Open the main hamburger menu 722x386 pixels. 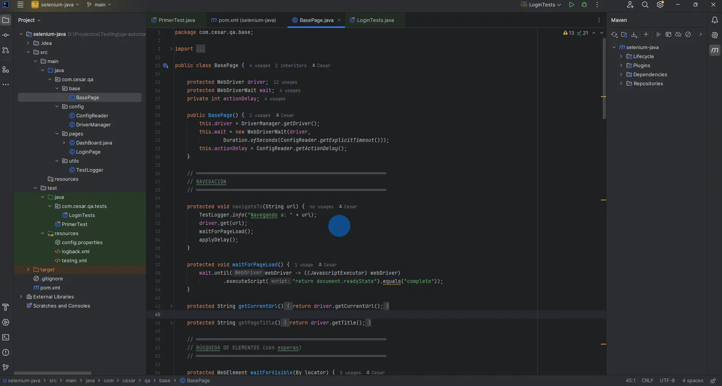point(20,5)
